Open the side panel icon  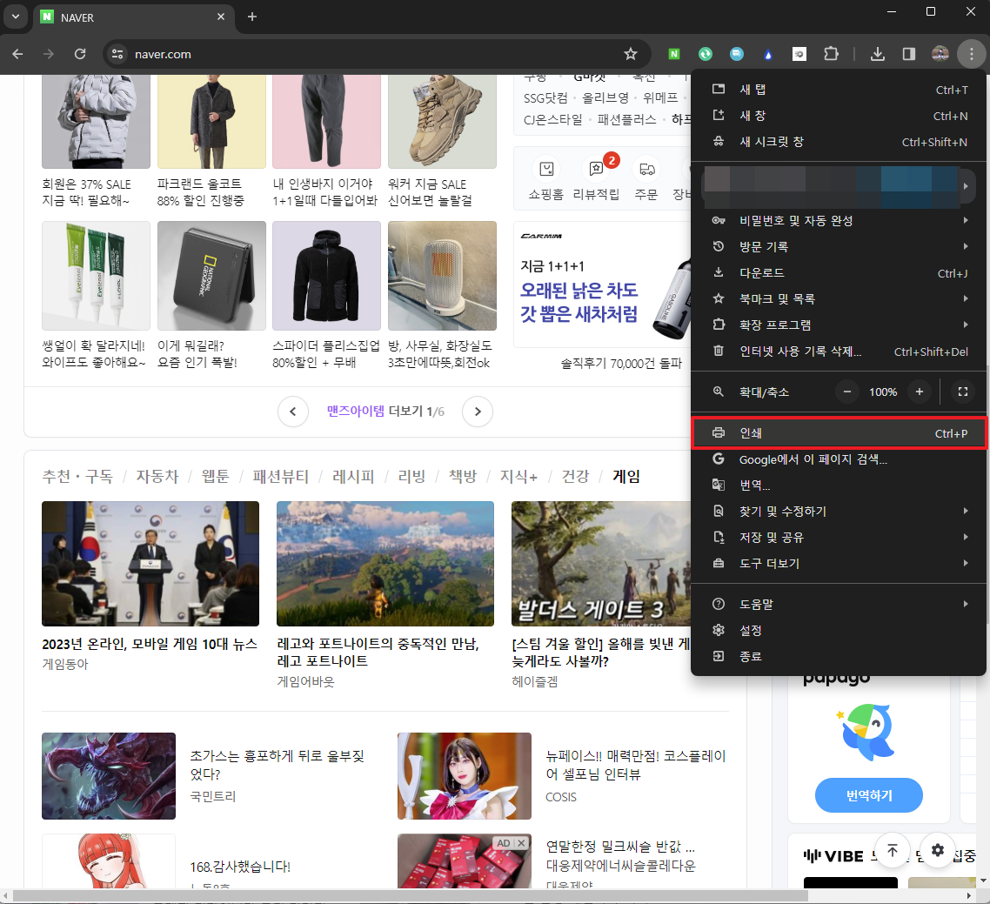click(x=908, y=54)
